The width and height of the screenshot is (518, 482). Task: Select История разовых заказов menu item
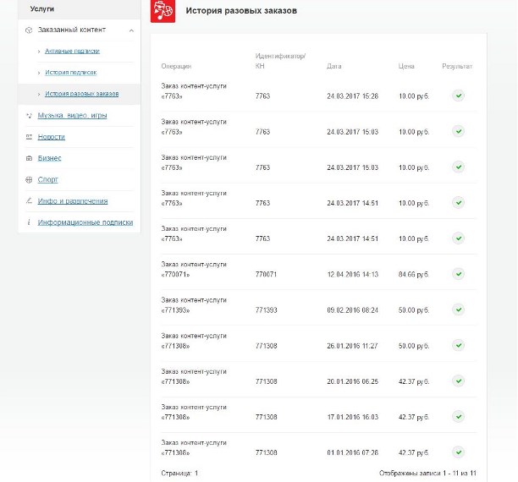pos(81,94)
